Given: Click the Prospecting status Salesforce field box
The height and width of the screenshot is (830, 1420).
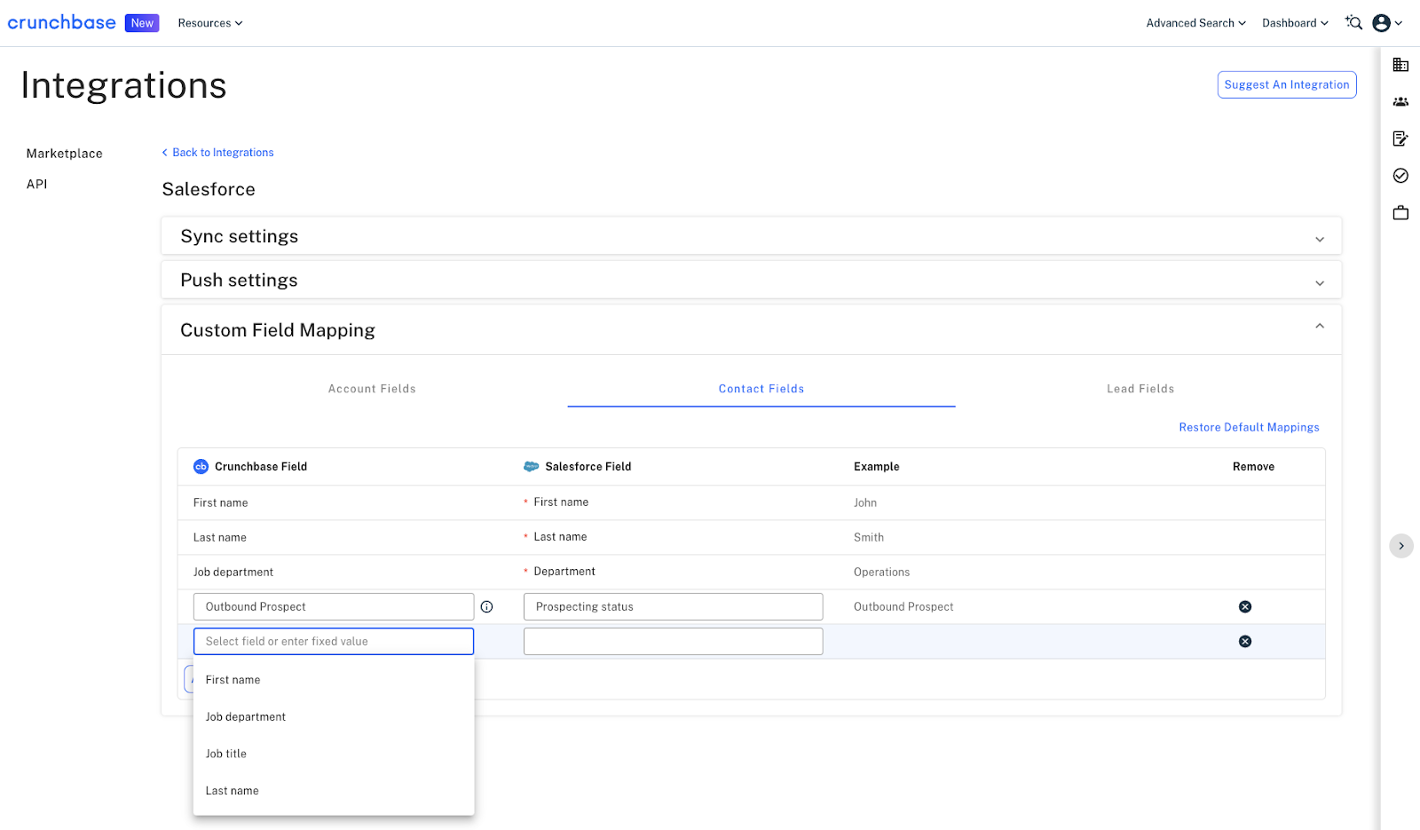Looking at the screenshot, I should (674, 607).
